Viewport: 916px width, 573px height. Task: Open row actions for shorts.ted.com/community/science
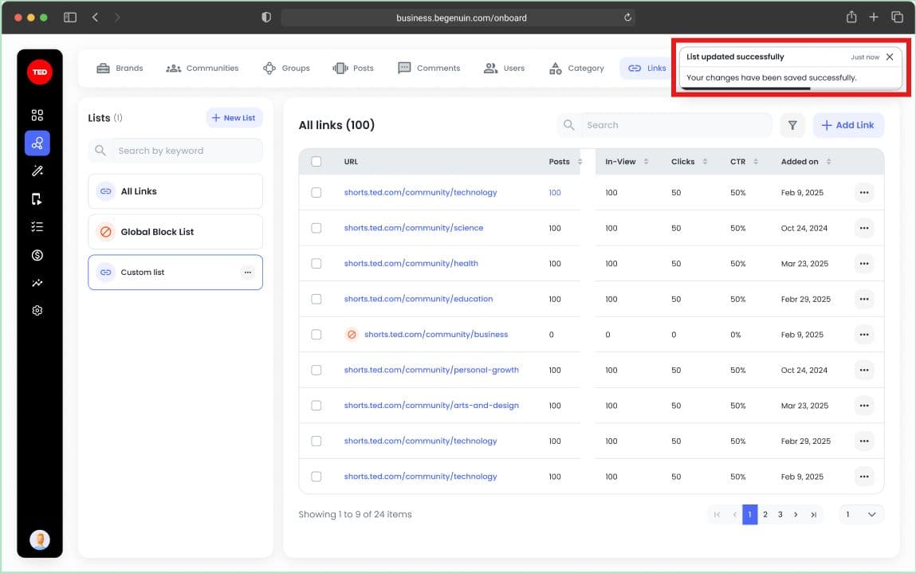[x=864, y=229]
